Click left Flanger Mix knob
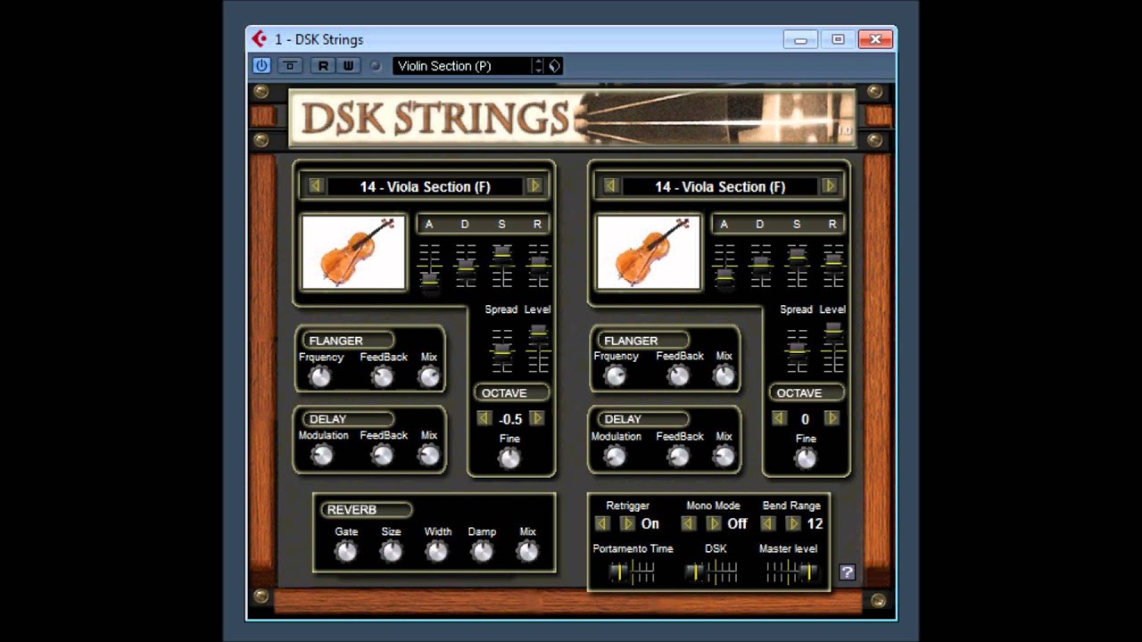 click(429, 376)
